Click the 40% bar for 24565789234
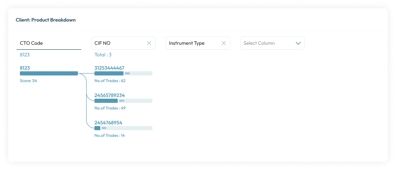 coord(123,101)
